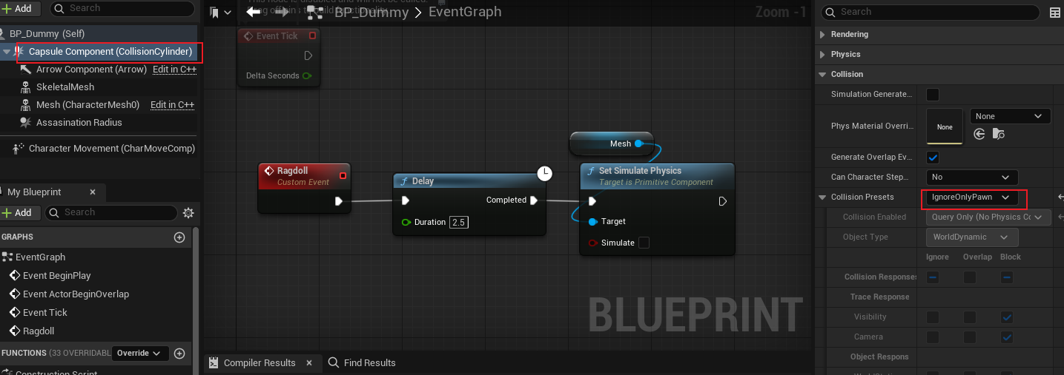Click the Delay node's clock latent icon
Image resolution: width=1064 pixels, height=375 pixels.
coord(545,174)
